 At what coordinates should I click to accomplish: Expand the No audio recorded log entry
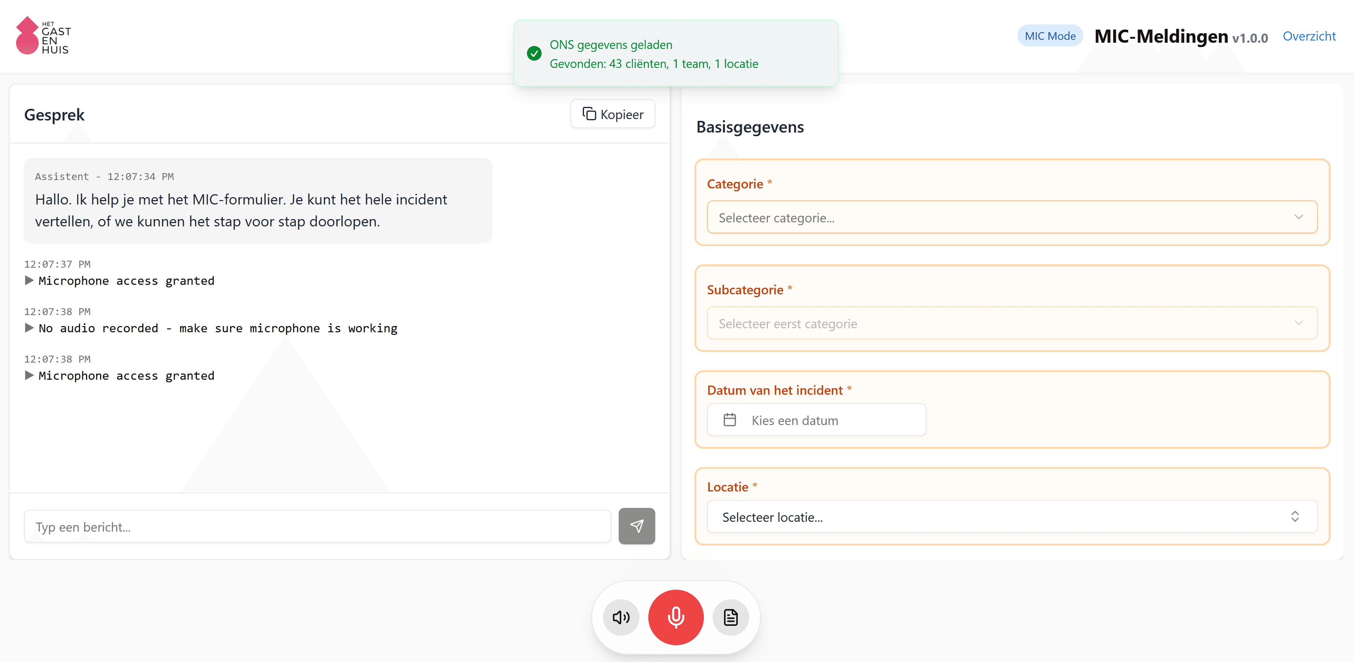pyautogui.click(x=30, y=328)
